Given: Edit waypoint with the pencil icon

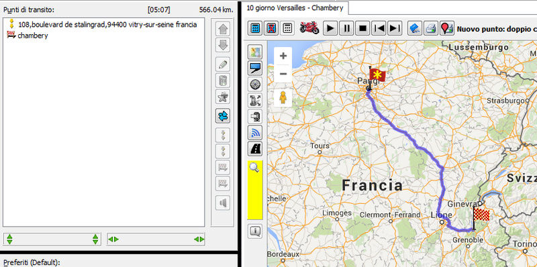Looking at the screenshot, I should pyautogui.click(x=223, y=64).
